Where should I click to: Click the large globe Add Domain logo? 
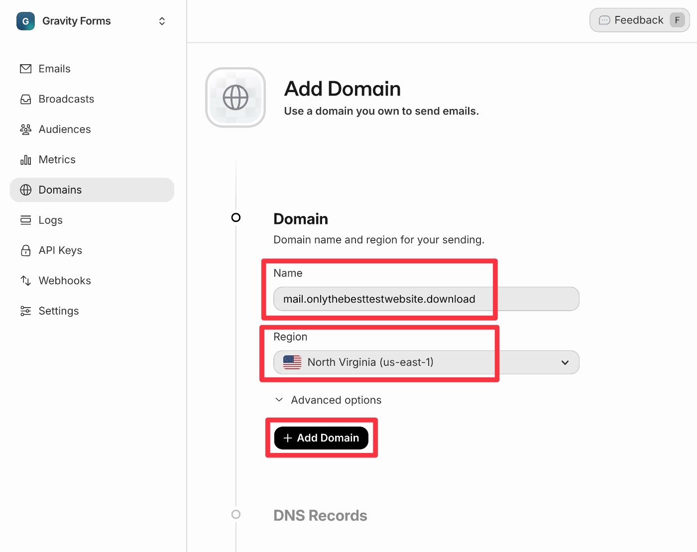(x=235, y=98)
